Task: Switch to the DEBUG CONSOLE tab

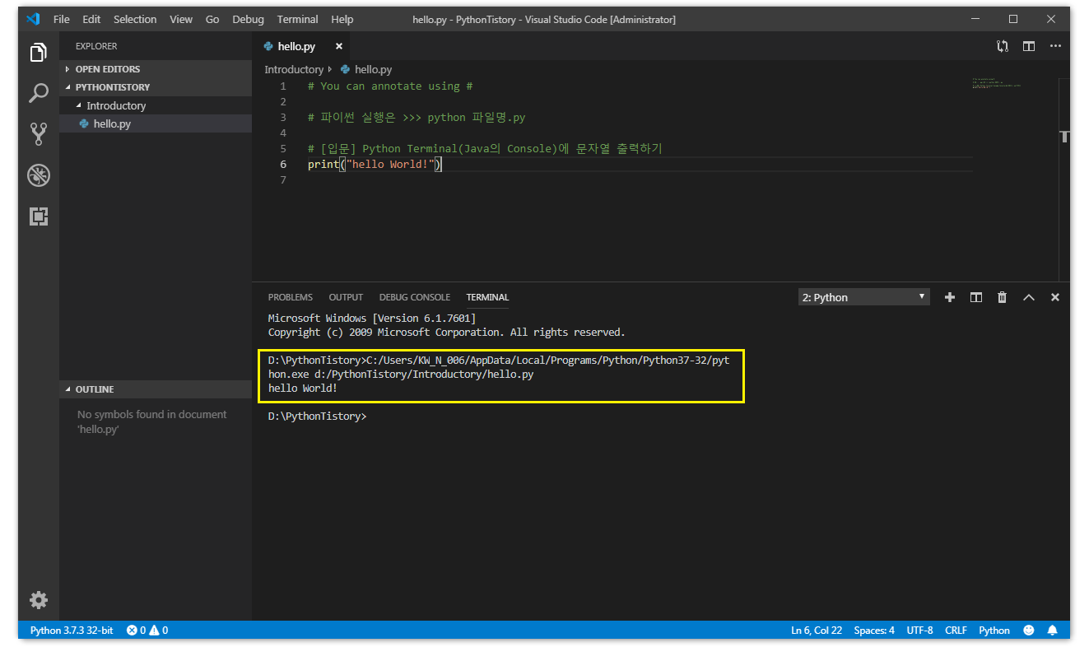Action: [415, 297]
